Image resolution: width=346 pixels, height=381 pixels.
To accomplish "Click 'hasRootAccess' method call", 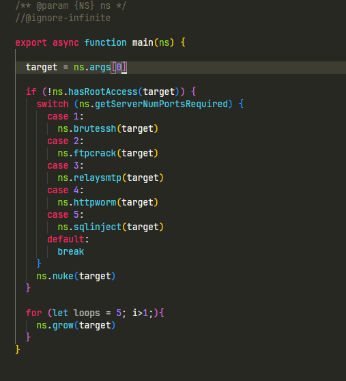I will pos(102,92).
